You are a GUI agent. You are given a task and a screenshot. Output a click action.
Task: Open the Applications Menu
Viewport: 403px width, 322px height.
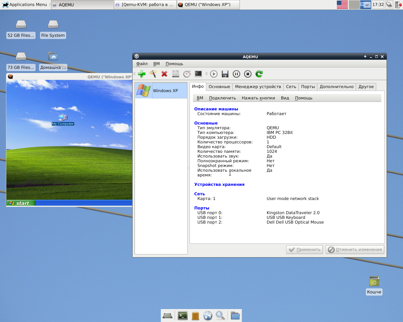pos(25,5)
